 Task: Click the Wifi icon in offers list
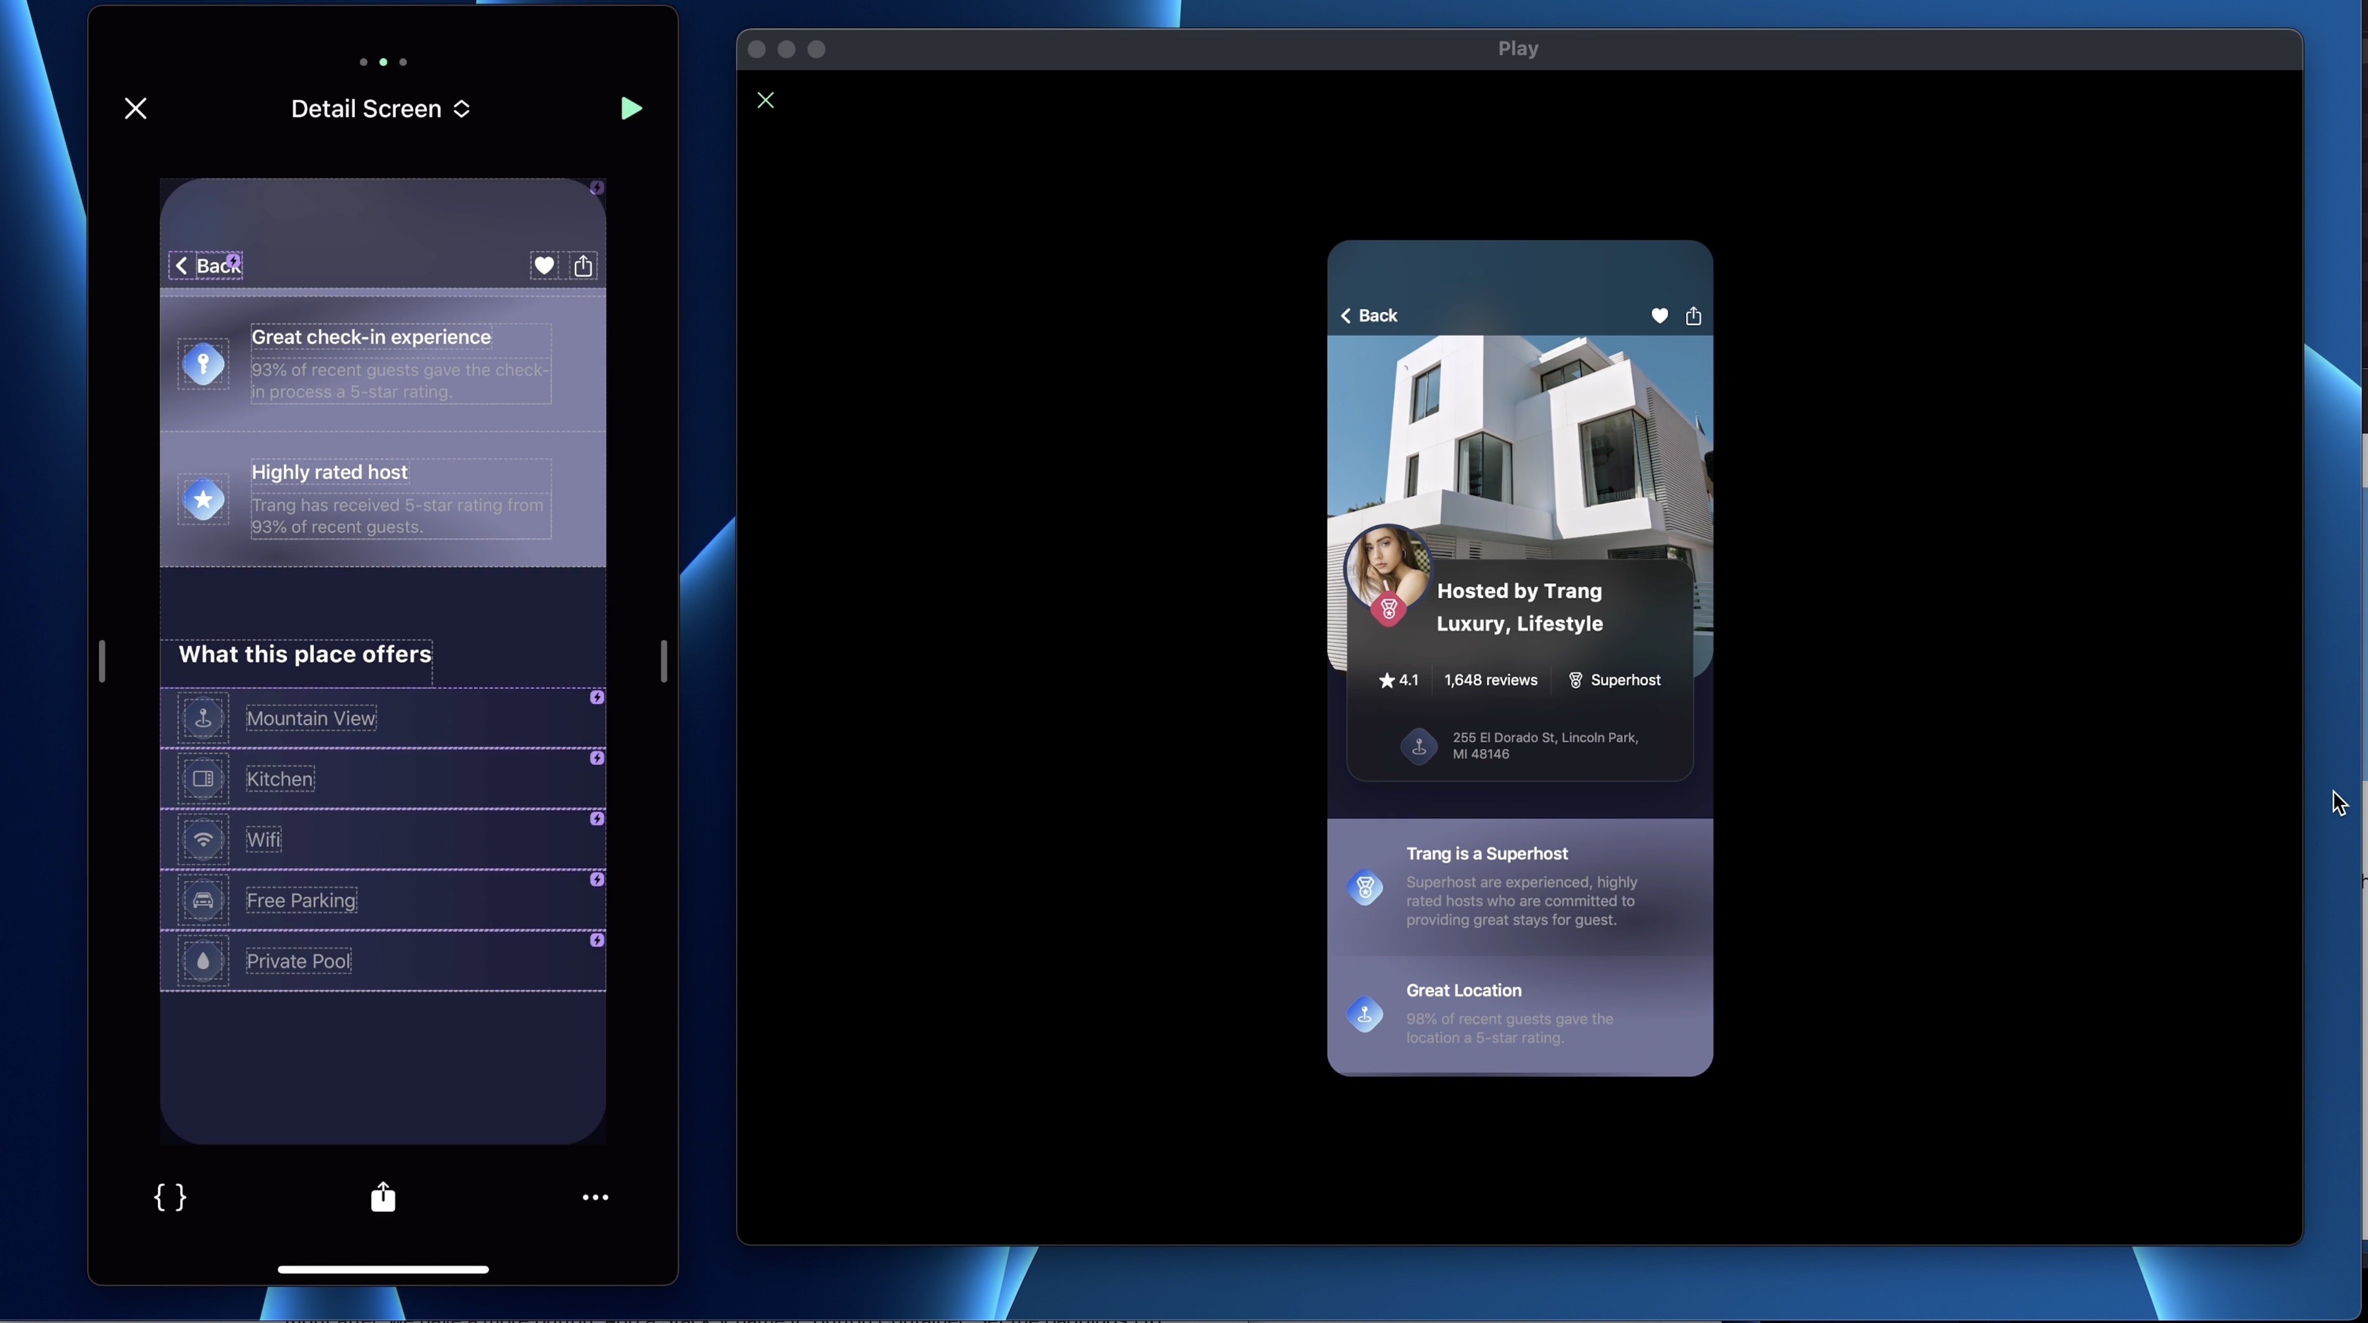click(203, 839)
